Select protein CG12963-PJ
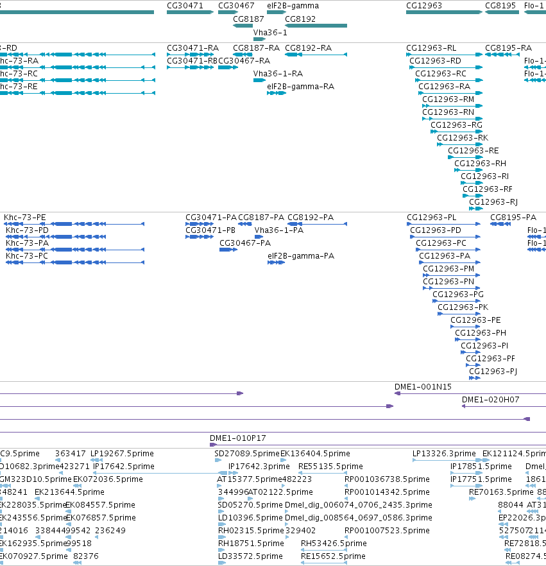The image size is (546, 566). pyautogui.click(x=475, y=378)
